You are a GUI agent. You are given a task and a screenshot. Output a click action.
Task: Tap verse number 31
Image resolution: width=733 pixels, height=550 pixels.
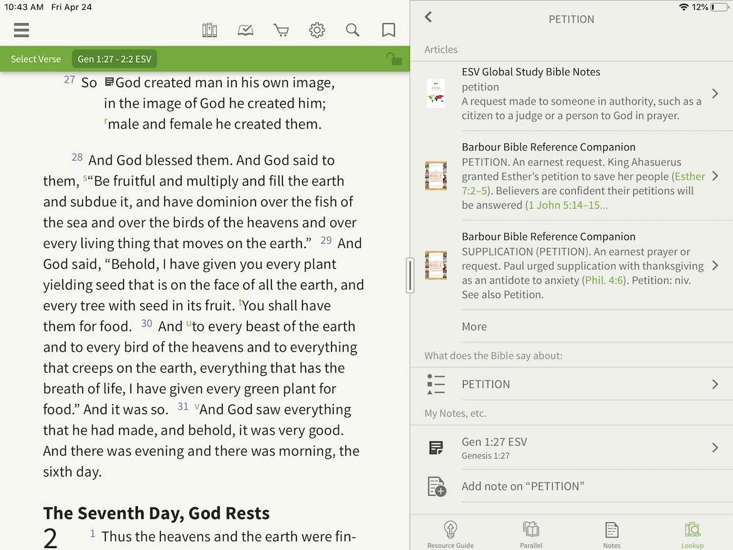tap(183, 407)
